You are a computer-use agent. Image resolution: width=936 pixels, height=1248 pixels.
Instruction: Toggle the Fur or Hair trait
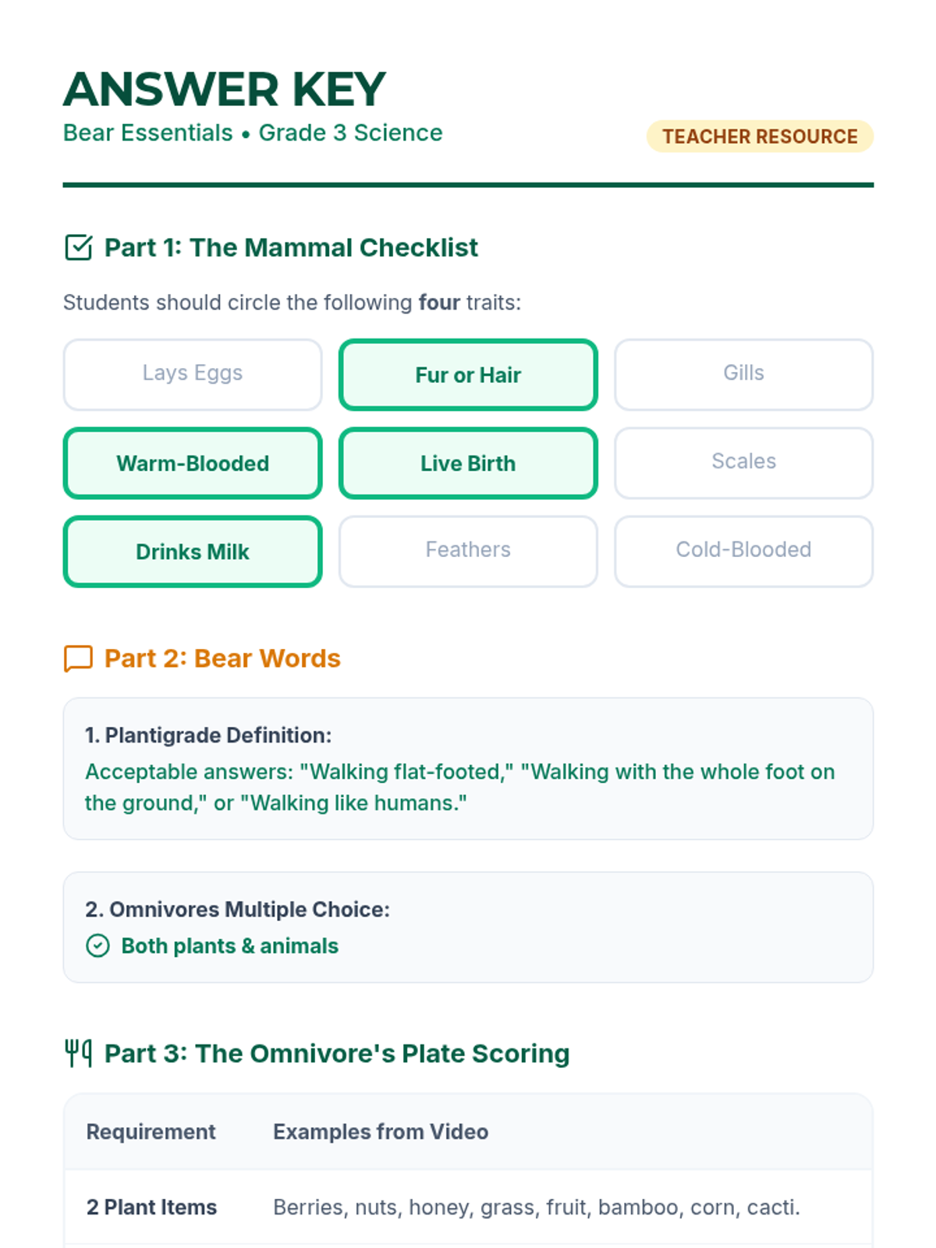pos(468,374)
